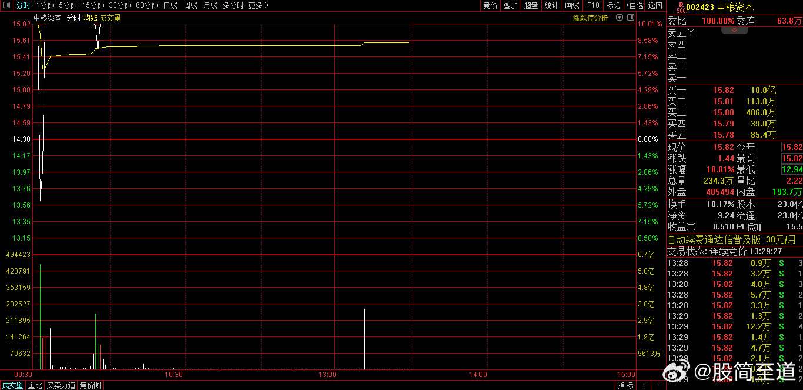This screenshot has width=803, height=390.
Task: Switch to 1分钟 chart period
Action: (45, 5)
